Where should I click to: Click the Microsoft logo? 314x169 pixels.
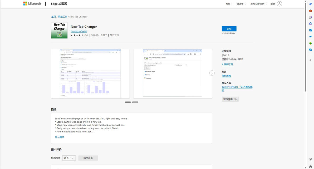click(x=32, y=4)
